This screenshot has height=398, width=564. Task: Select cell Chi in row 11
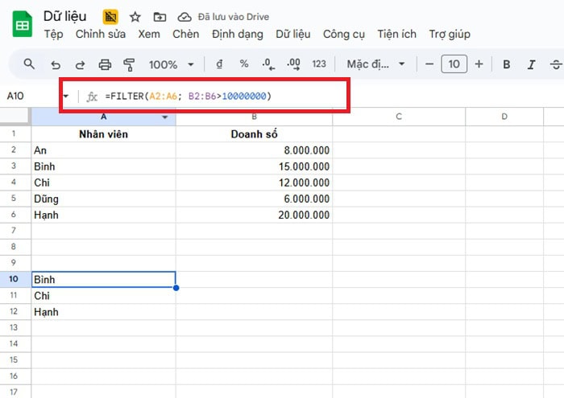pyautogui.click(x=104, y=296)
